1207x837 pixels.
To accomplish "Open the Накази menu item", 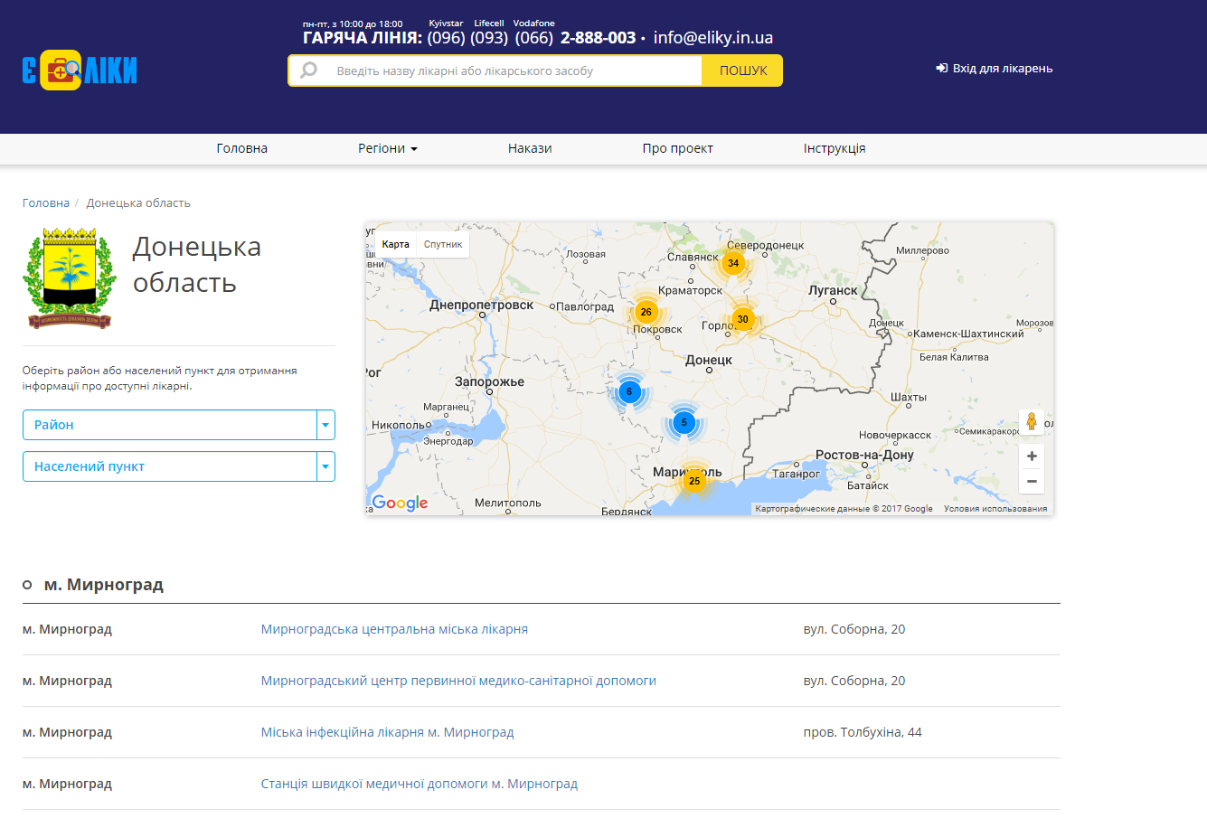I will pyautogui.click(x=530, y=148).
